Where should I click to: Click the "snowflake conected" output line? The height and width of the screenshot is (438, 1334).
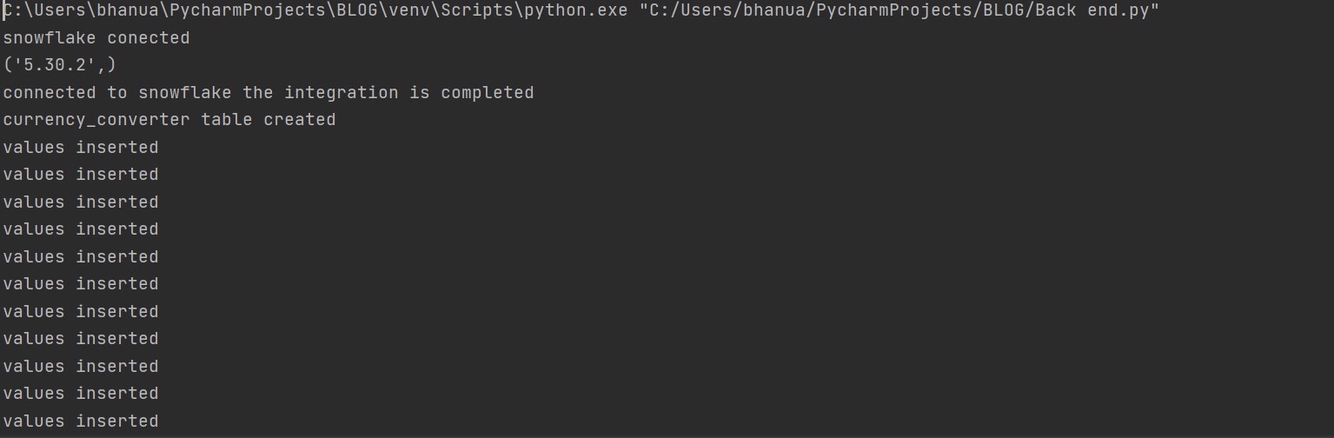coord(96,38)
